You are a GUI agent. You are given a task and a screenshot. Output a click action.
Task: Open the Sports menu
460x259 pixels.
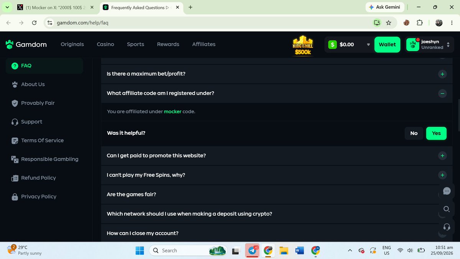(x=136, y=45)
